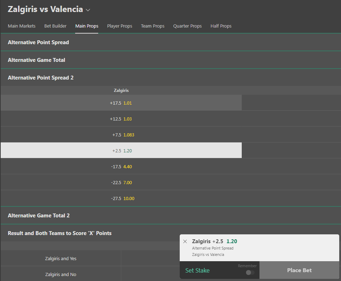
Task: Select Zalgiris +17.5 at odds 1.01
Action: [x=121, y=103]
